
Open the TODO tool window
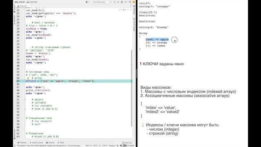pyautogui.click(x=61, y=143)
